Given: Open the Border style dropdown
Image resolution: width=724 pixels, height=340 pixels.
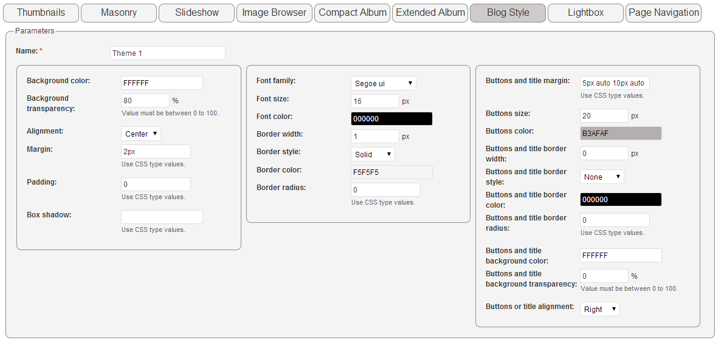Looking at the screenshot, I should coord(373,155).
